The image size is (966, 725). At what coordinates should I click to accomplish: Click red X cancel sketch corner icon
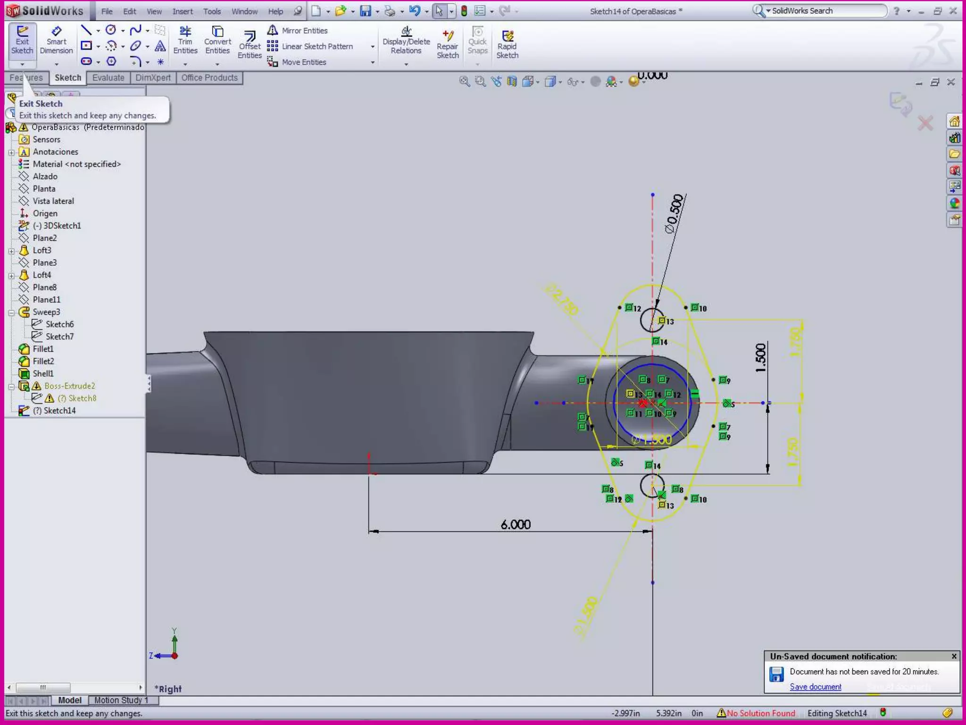(x=925, y=124)
